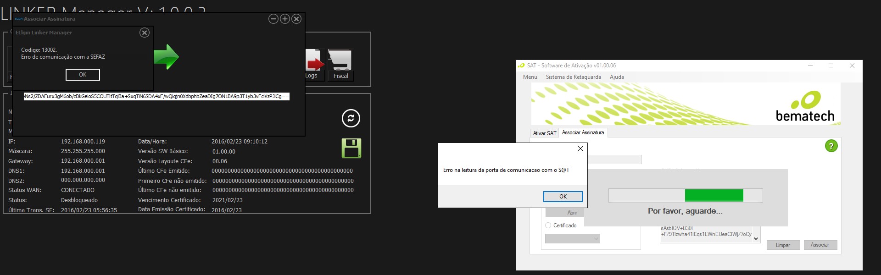The image size is (881, 275).
Task: Click the Limpar button
Action: click(783, 245)
